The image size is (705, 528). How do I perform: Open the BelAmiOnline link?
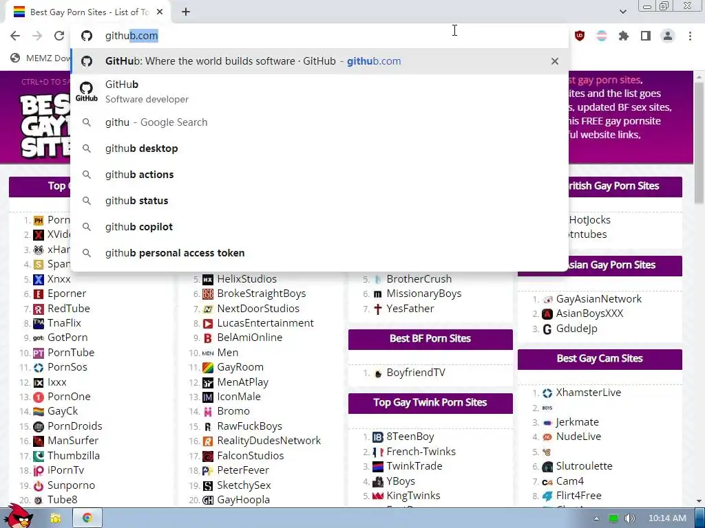coord(249,338)
